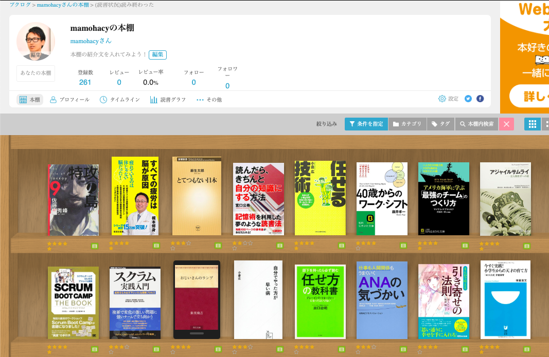Click the 登録数 count 261
Screen dimensions: 549x357
[x=85, y=82]
